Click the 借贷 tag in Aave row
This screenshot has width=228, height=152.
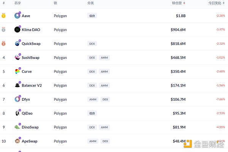92,16
